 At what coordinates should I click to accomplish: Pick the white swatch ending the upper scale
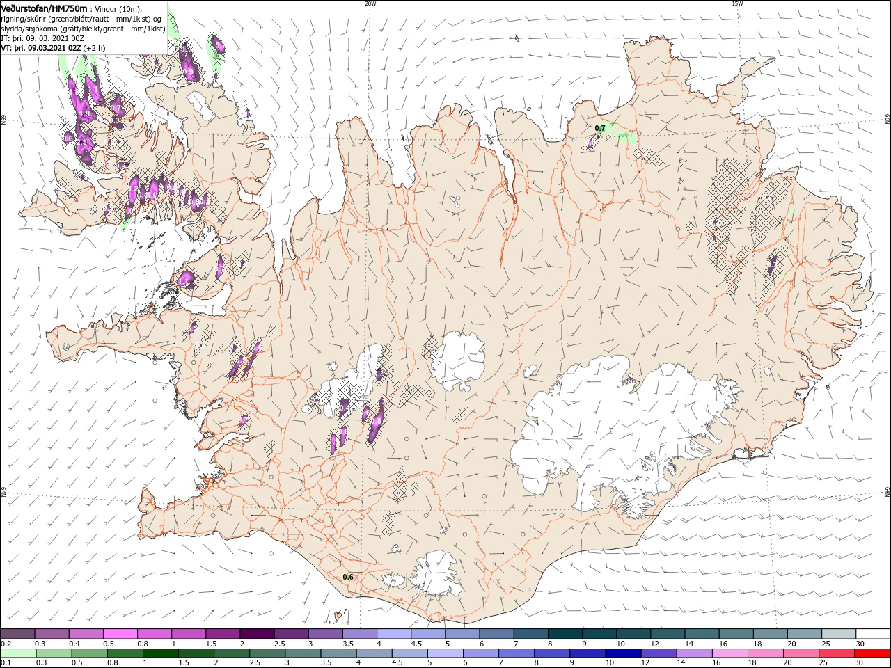873,634
